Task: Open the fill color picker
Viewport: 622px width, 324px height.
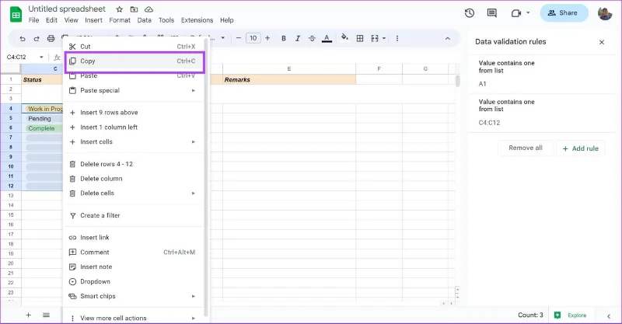Action: [x=344, y=37]
